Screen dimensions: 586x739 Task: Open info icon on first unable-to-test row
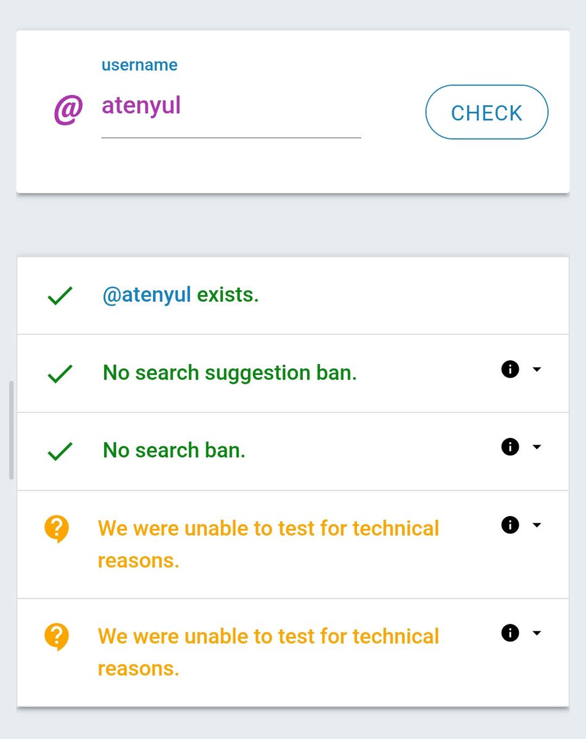click(x=510, y=525)
